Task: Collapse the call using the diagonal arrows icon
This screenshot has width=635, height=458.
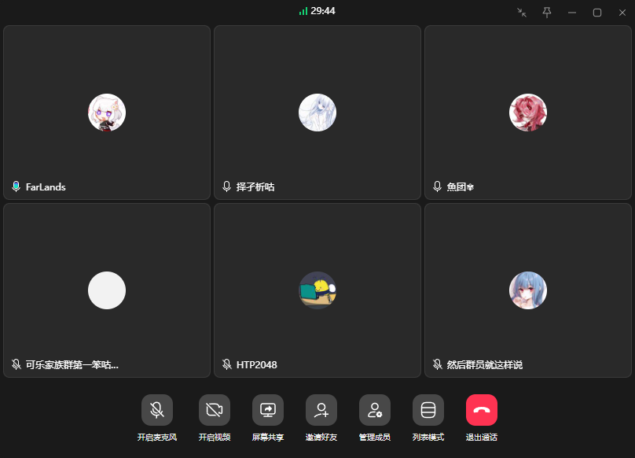Action: click(520, 12)
